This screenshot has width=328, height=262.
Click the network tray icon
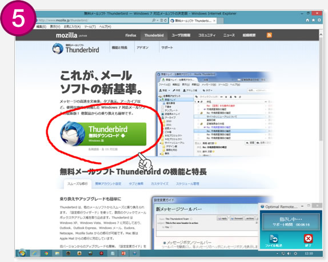click(283, 253)
